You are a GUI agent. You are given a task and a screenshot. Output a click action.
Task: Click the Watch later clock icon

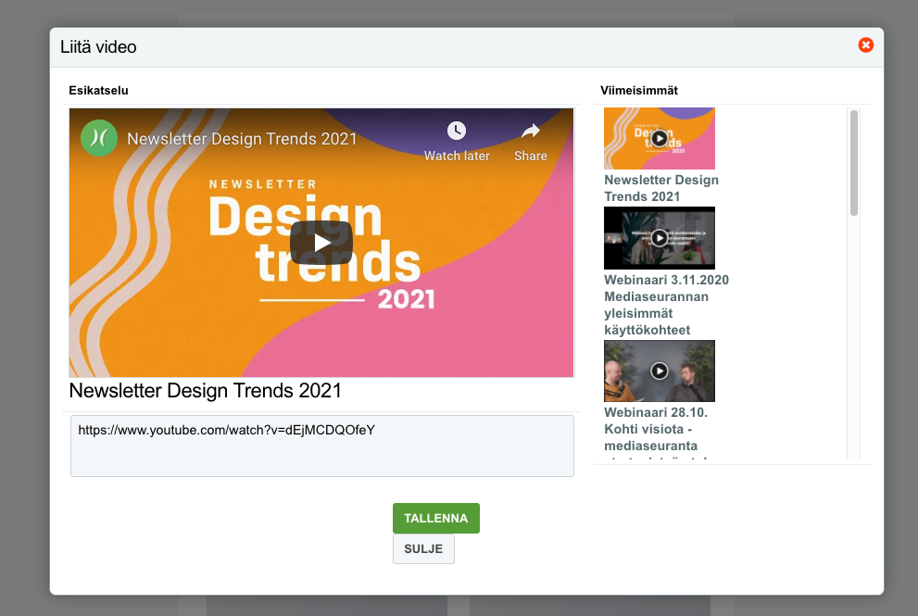pos(457,131)
